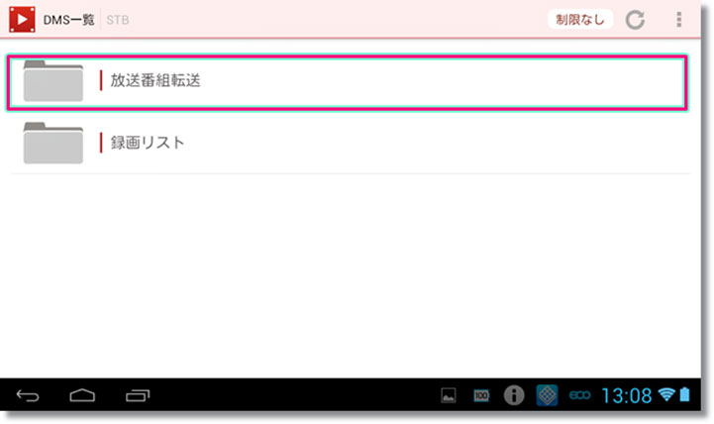The image size is (714, 424).
Task: Tap the folder icon beside 放送番組転送
Action: [53, 80]
